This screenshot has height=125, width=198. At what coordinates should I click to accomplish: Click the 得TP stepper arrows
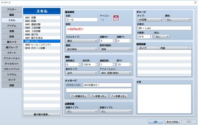130,64
